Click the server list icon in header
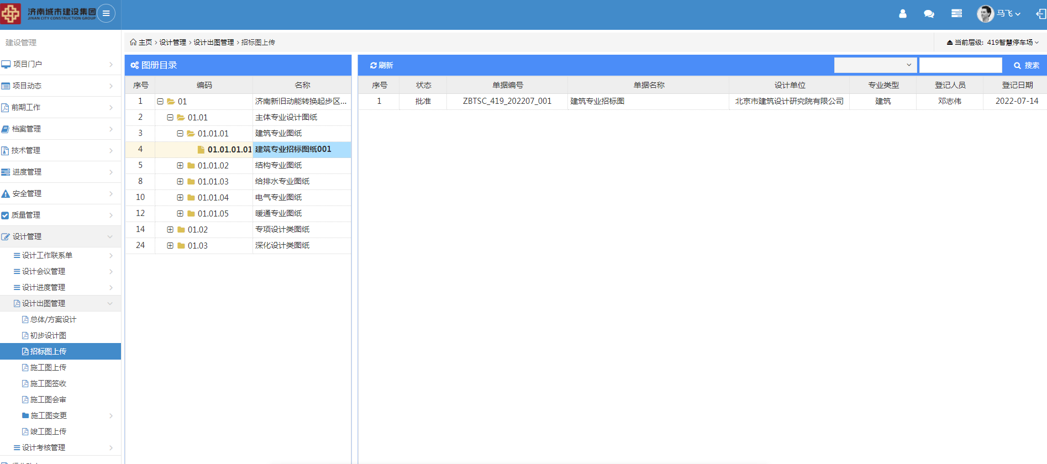The image size is (1047, 464). (956, 14)
